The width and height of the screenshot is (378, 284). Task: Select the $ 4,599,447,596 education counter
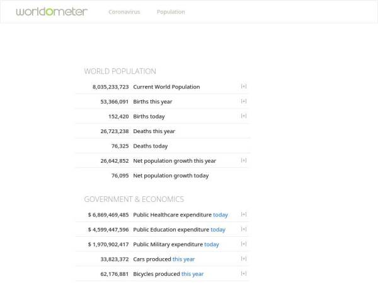click(108, 230)
